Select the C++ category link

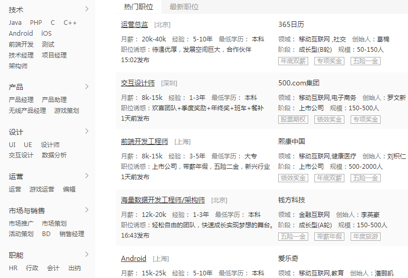click(70, 23)
